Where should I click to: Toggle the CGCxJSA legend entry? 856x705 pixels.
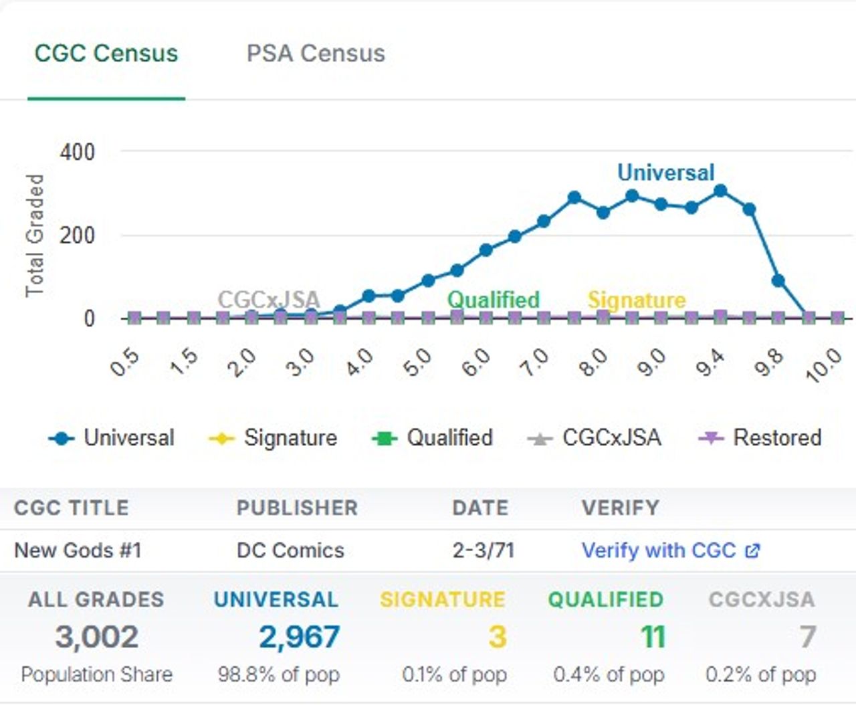[x=611, y=438]
